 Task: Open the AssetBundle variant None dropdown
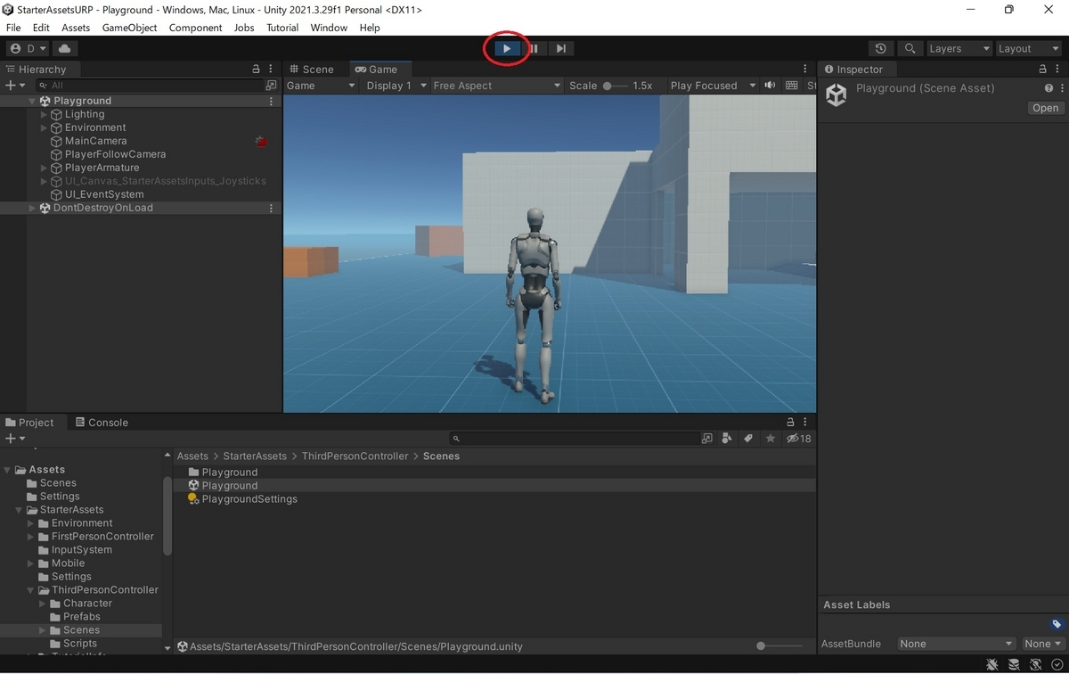[x=1042, y=644]
